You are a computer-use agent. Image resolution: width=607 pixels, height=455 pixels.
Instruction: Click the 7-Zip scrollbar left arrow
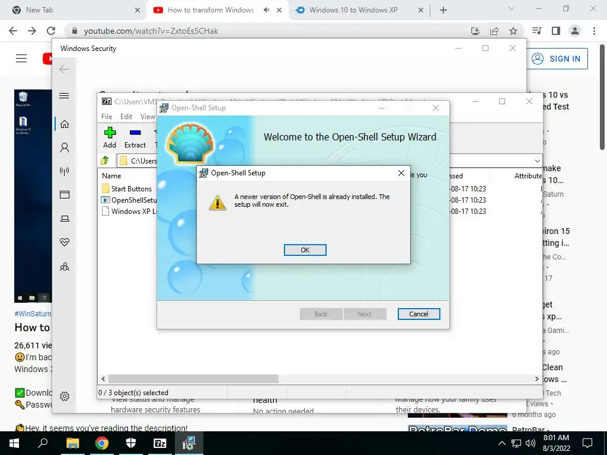[x=103, y=379]
